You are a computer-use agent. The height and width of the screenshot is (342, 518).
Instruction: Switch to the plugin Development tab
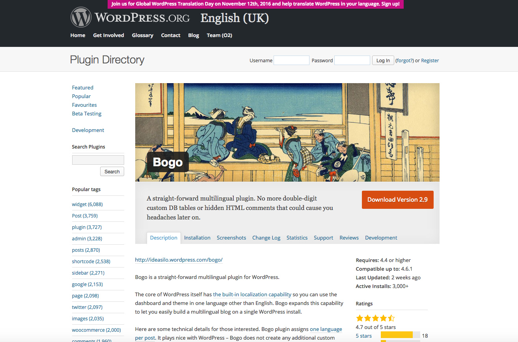click(x=381, y=238)
